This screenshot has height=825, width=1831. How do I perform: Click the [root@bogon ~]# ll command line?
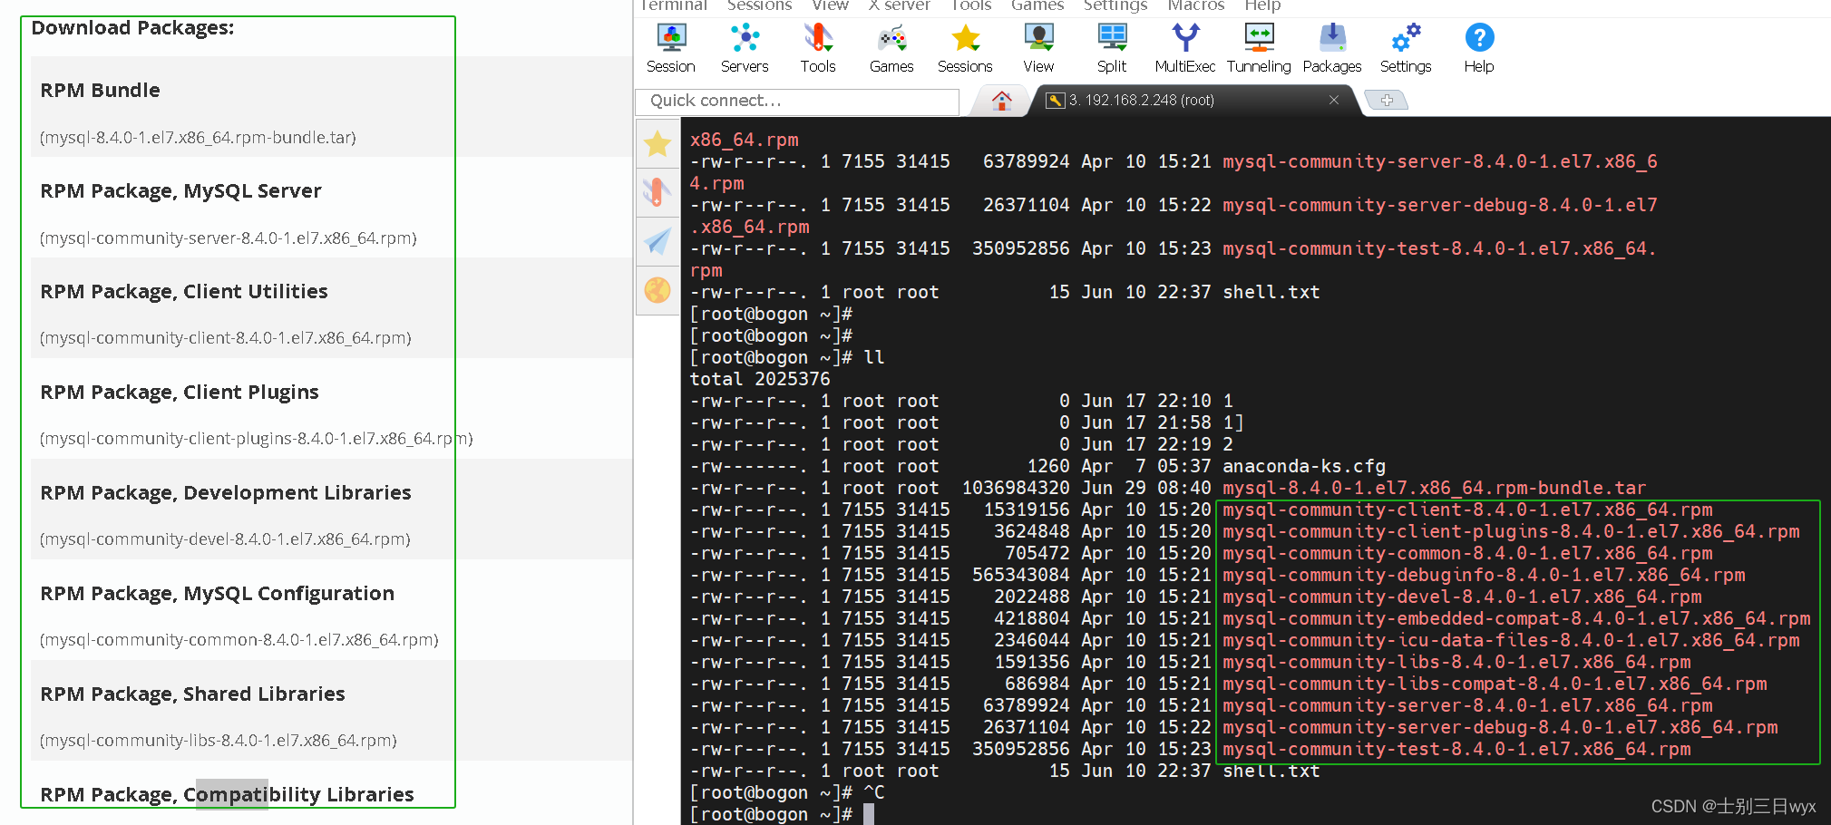(787, 357)
